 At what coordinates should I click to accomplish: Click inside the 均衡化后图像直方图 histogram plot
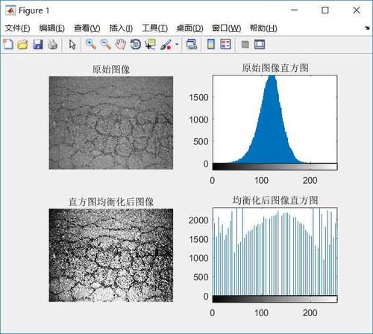click(x=275, y=251)
